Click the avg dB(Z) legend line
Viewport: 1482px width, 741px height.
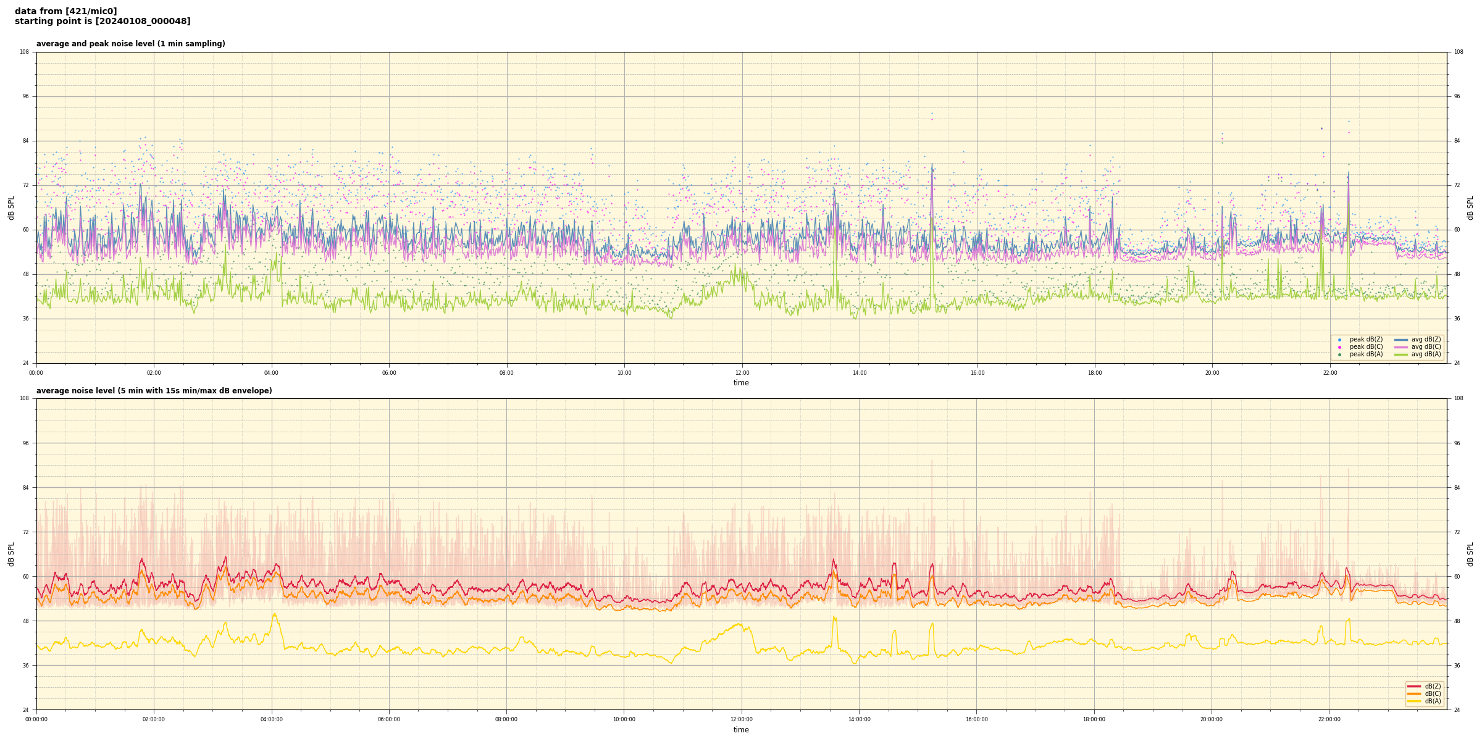click(1401, 340)
